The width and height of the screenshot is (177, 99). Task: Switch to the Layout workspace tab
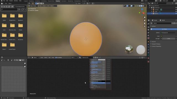pos(26,1)
